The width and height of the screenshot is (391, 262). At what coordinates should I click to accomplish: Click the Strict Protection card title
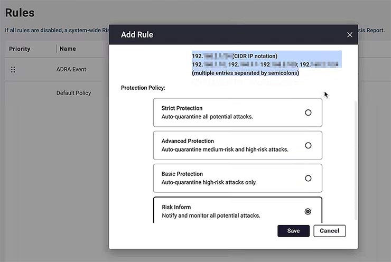182,108
